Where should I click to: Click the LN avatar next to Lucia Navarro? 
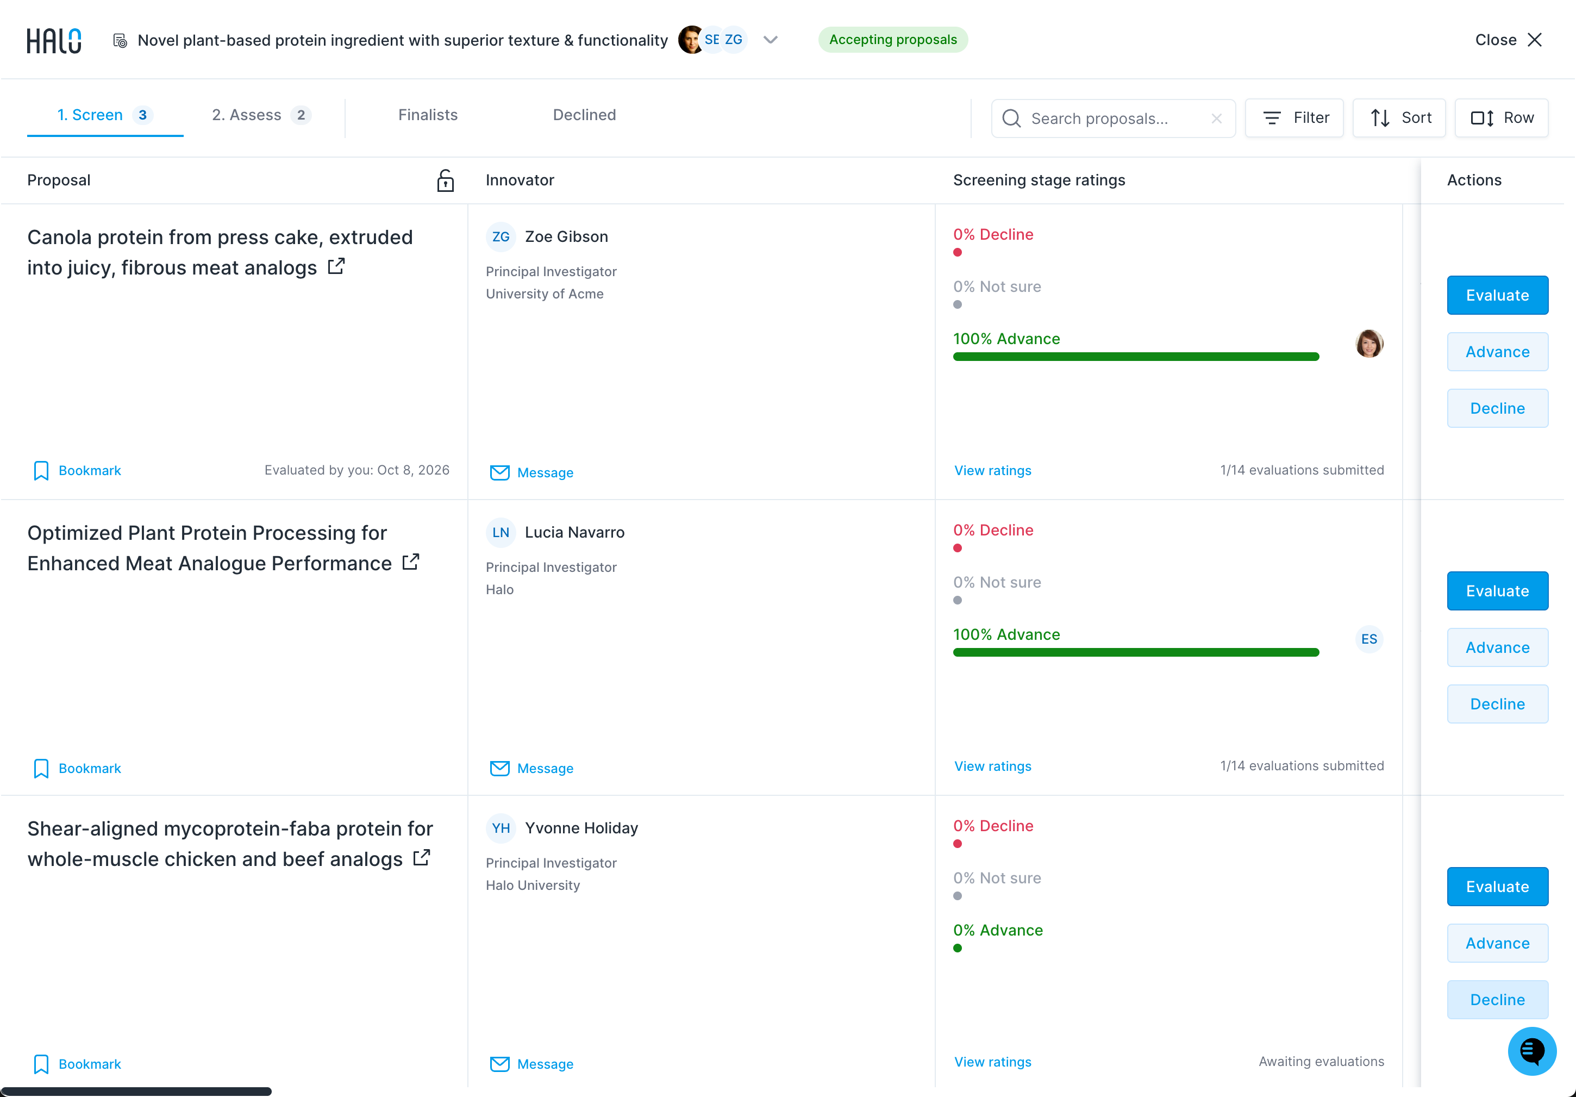[x=501, y=533]
